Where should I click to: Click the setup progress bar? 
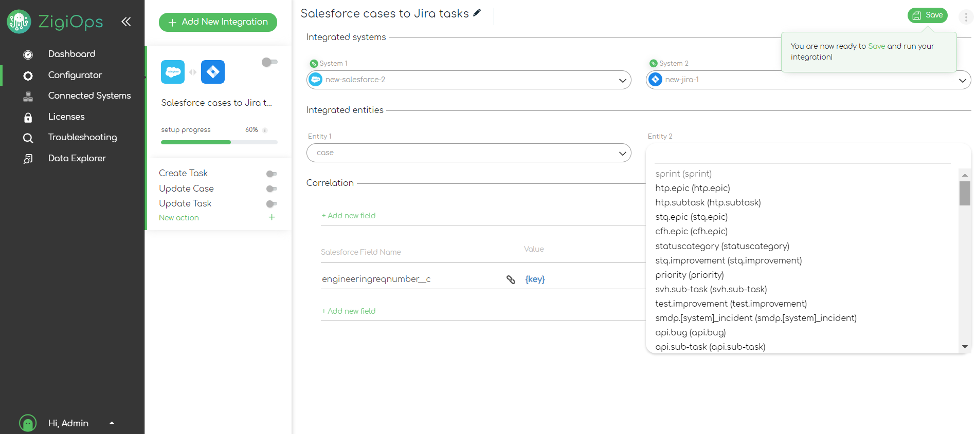(219, 142)
